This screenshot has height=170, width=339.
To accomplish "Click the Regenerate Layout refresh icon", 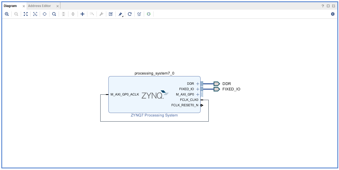I will coord(130,14).
